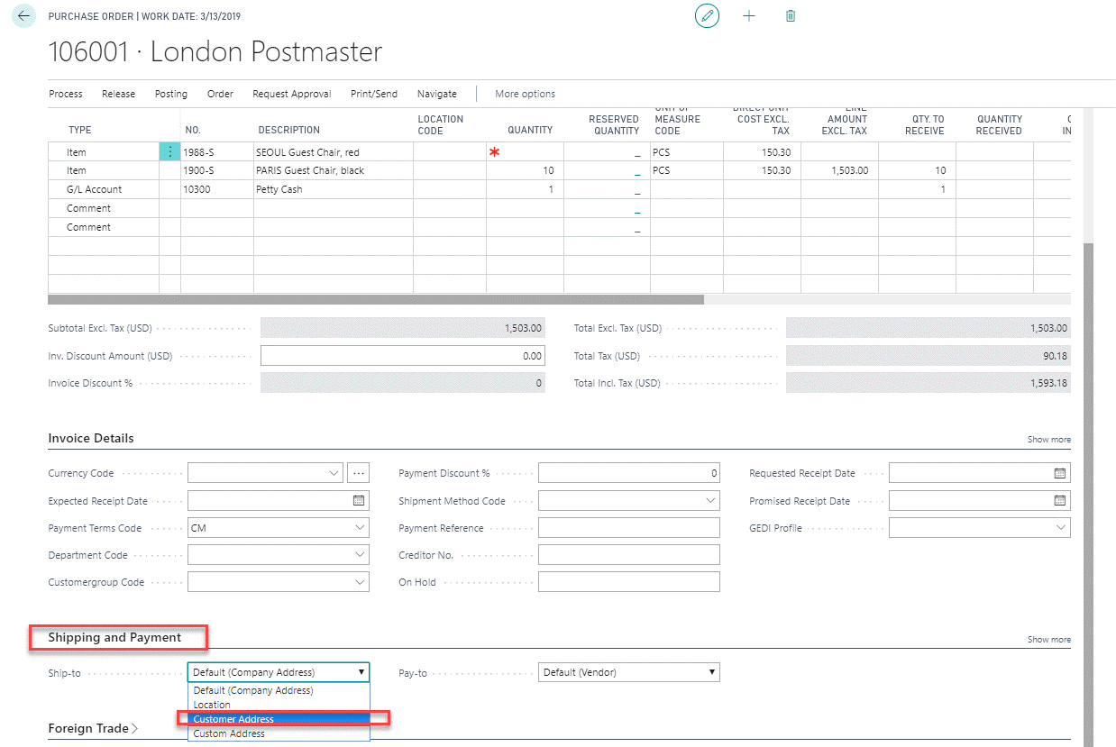Open the Expected Receipt Date calendar picker

(358, 501)
